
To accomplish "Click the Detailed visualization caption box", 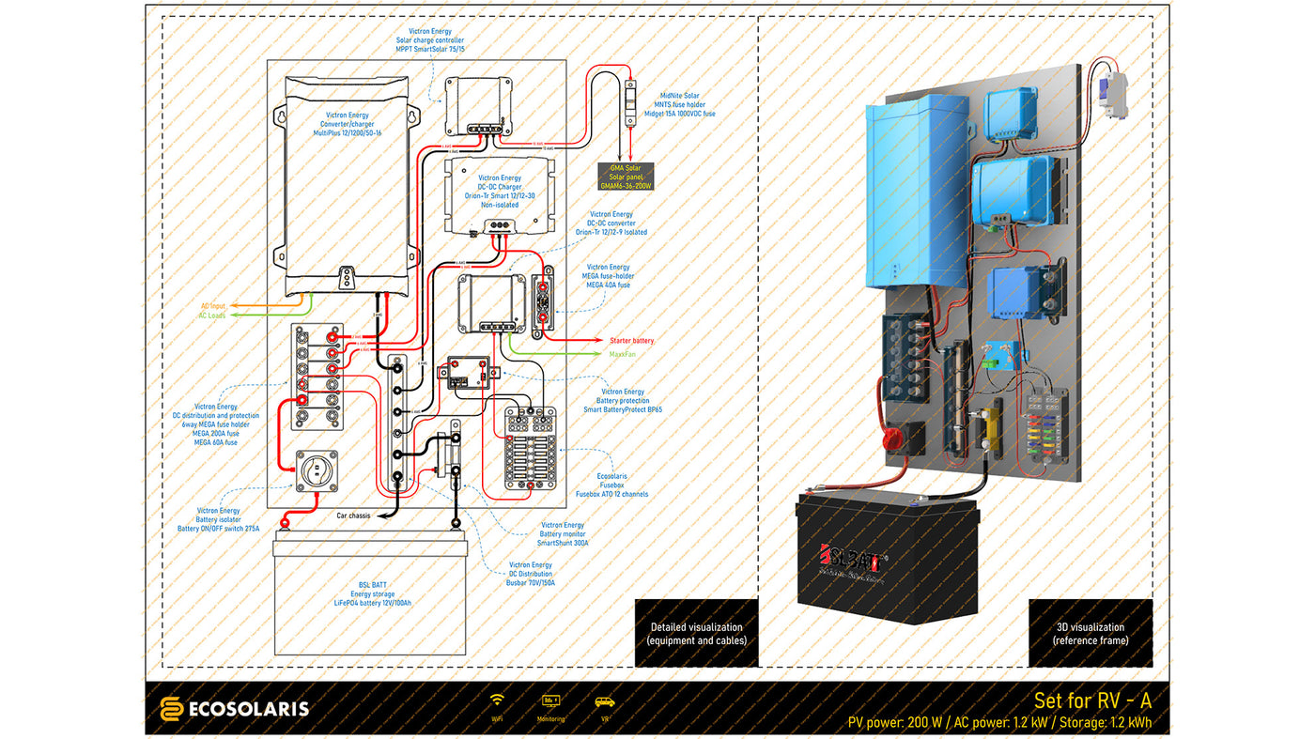I will 696,634.
